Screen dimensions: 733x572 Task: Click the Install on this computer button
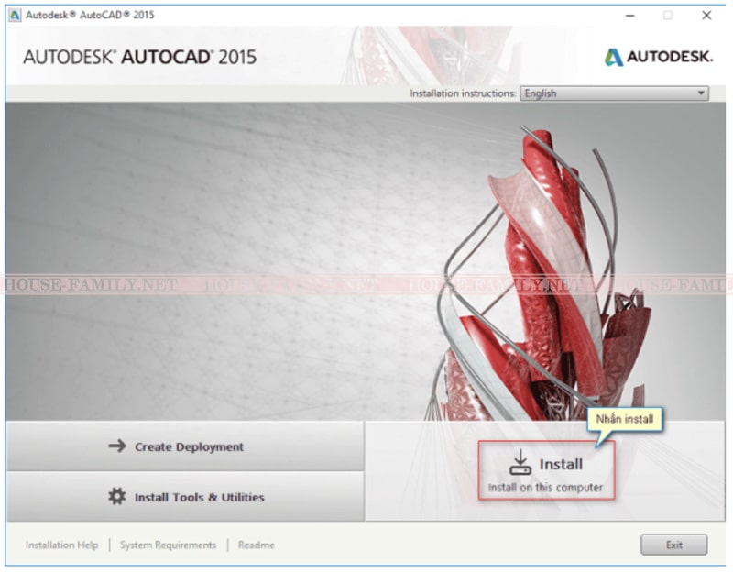(546, 470)
